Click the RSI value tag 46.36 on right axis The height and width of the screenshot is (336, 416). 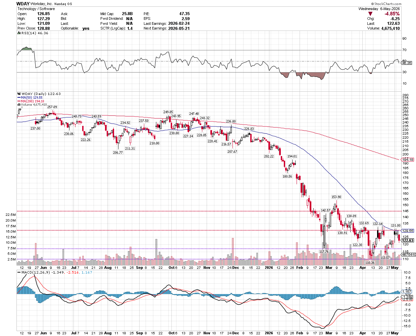406,63
